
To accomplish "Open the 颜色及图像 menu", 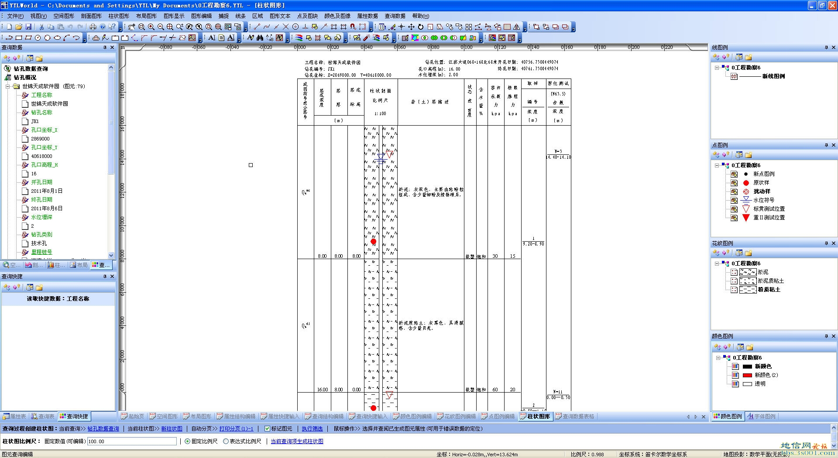I will click(337, 16).
